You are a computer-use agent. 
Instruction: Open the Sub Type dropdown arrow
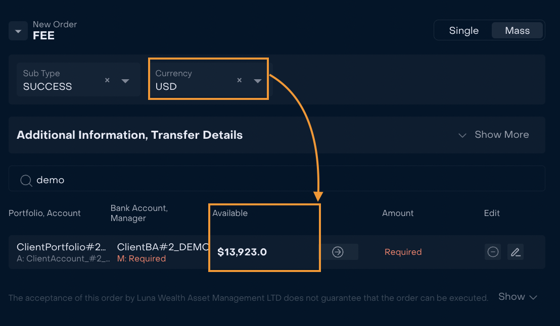pos(125,81)
